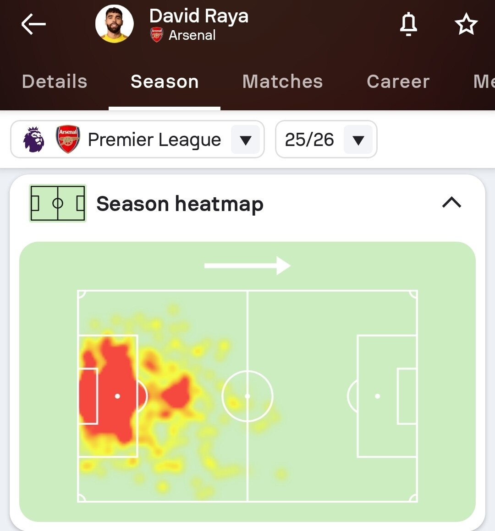Tap the attack direction arrow on heatmap
The image size is (495, 531).
(247, 265)
